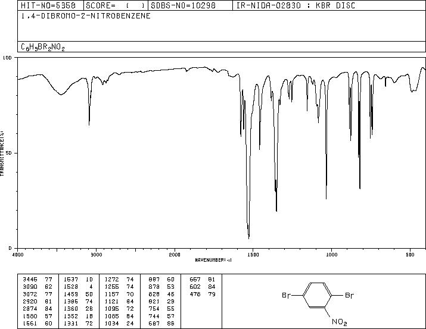This screenshot has width=426, height=329.
Task: Click transmittance value 29 beside 821
Action: [171, 301]
